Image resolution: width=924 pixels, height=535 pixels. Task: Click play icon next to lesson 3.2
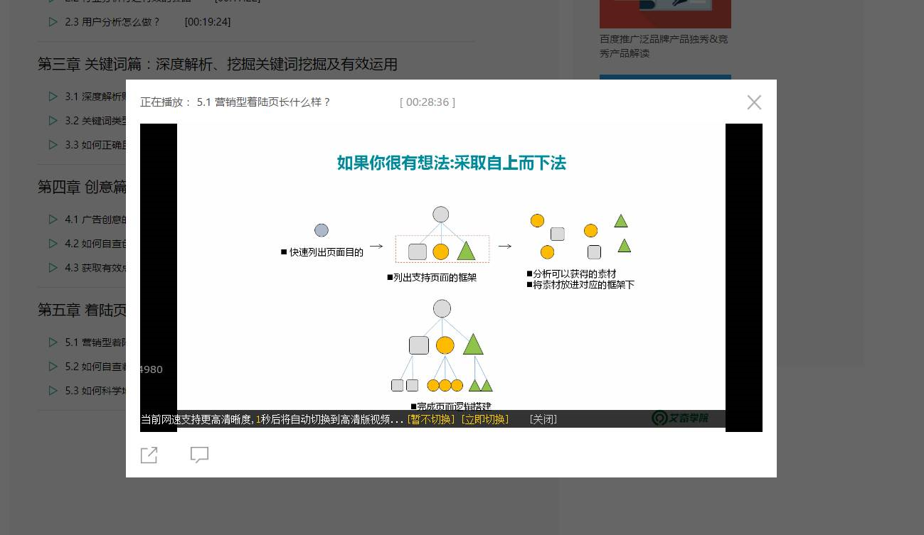click(53, 121)
